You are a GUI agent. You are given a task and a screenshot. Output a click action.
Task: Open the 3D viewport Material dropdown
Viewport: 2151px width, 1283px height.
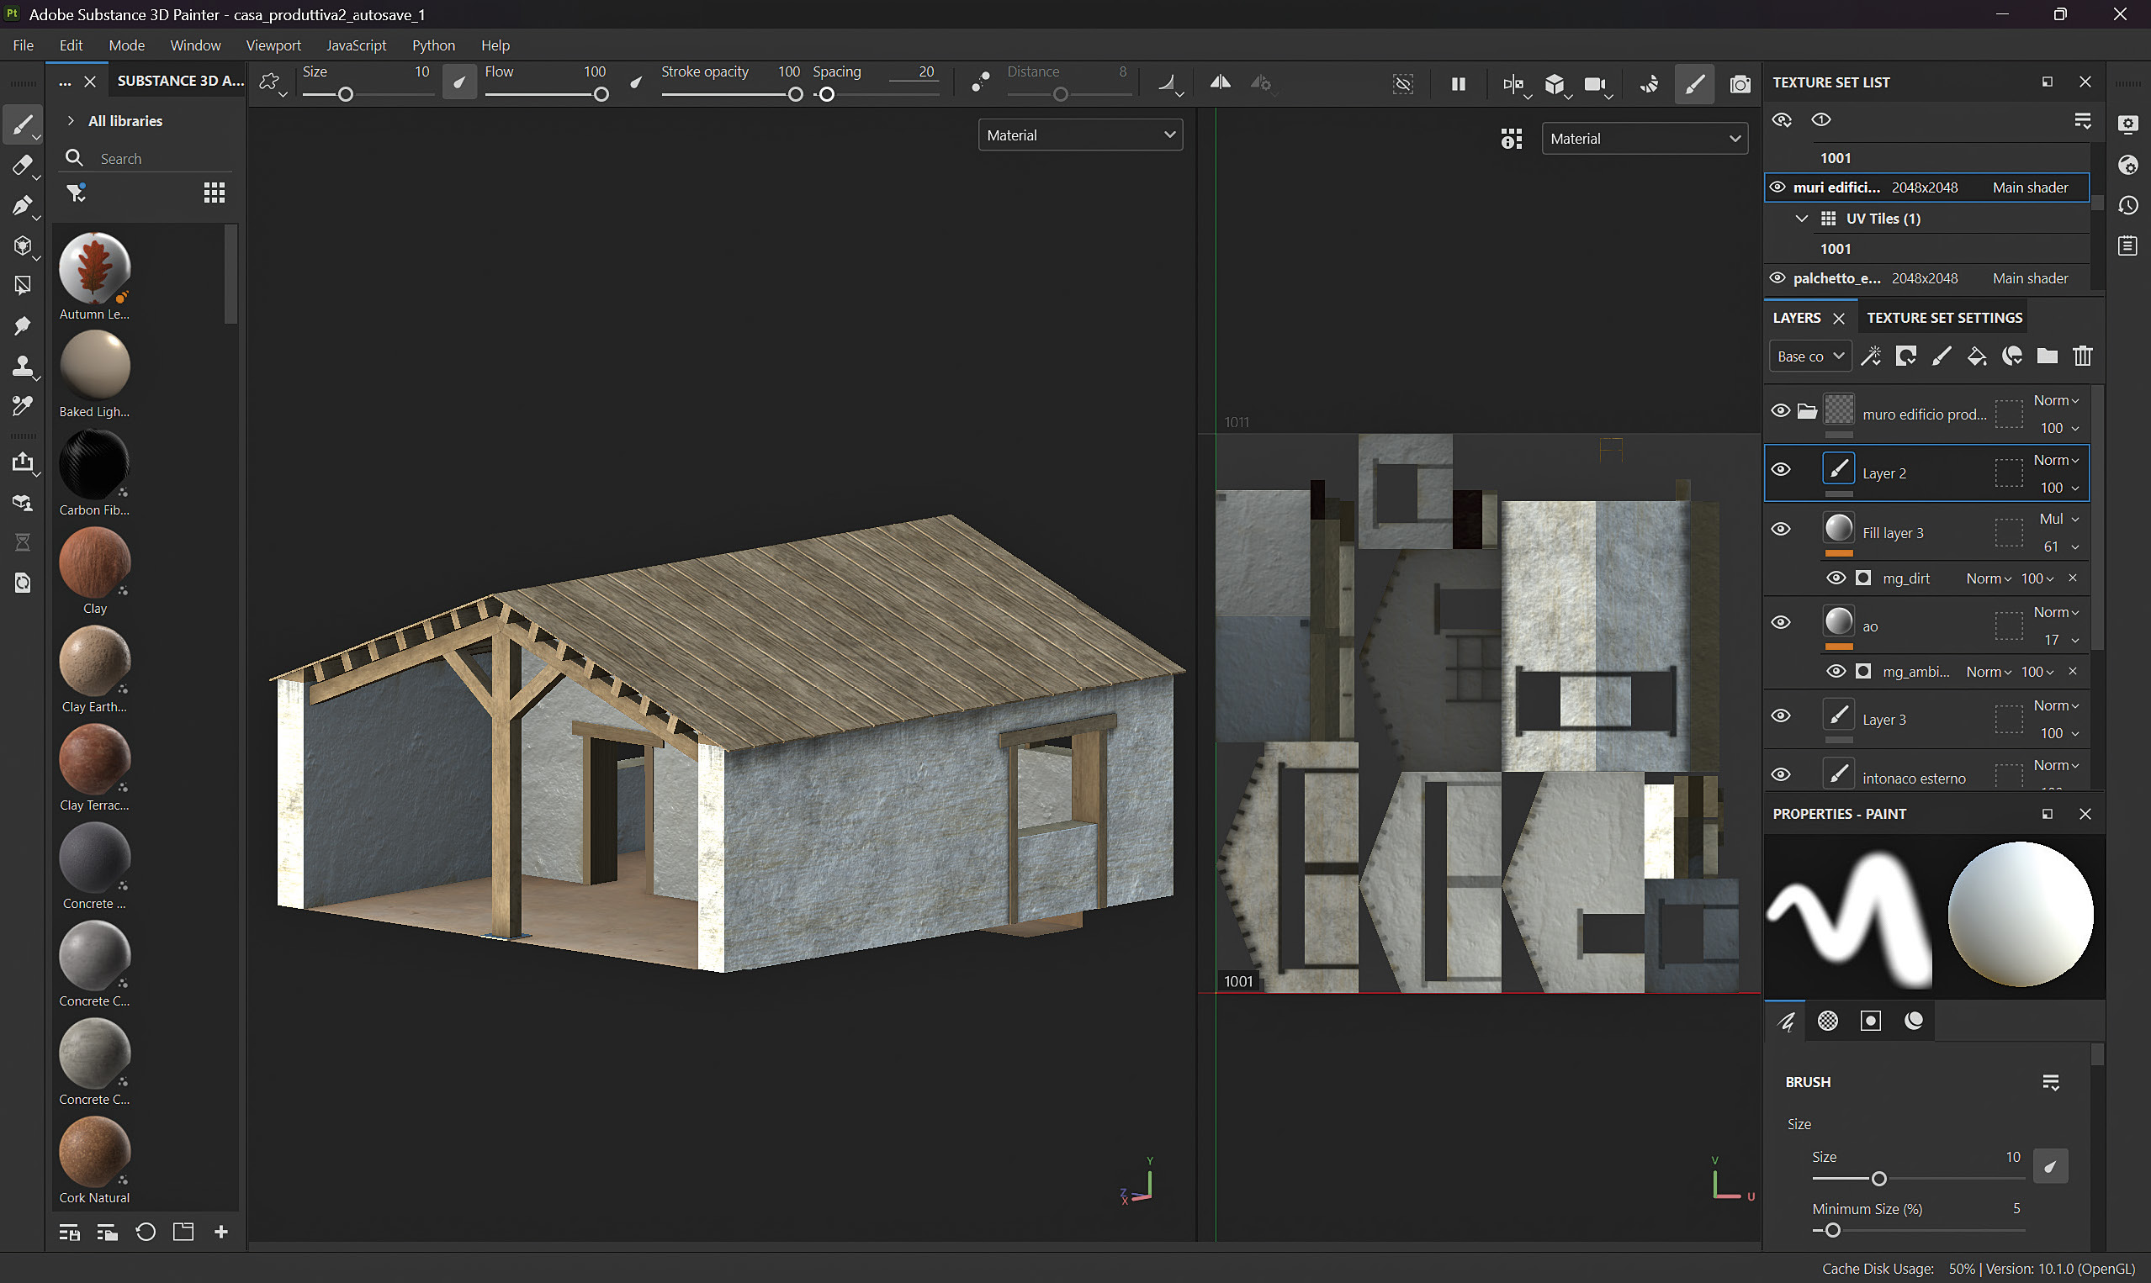[1079, 135]
